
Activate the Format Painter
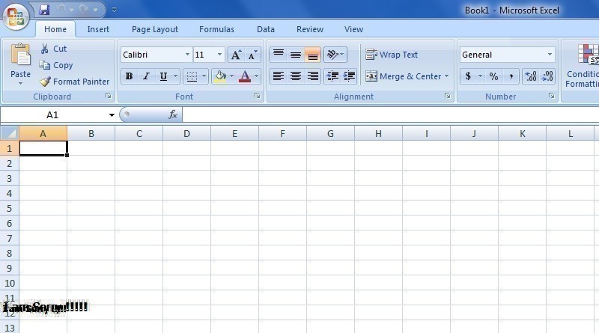(75, 82)
